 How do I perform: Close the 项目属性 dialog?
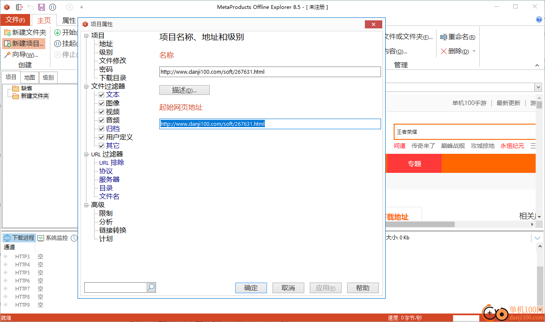373,25
